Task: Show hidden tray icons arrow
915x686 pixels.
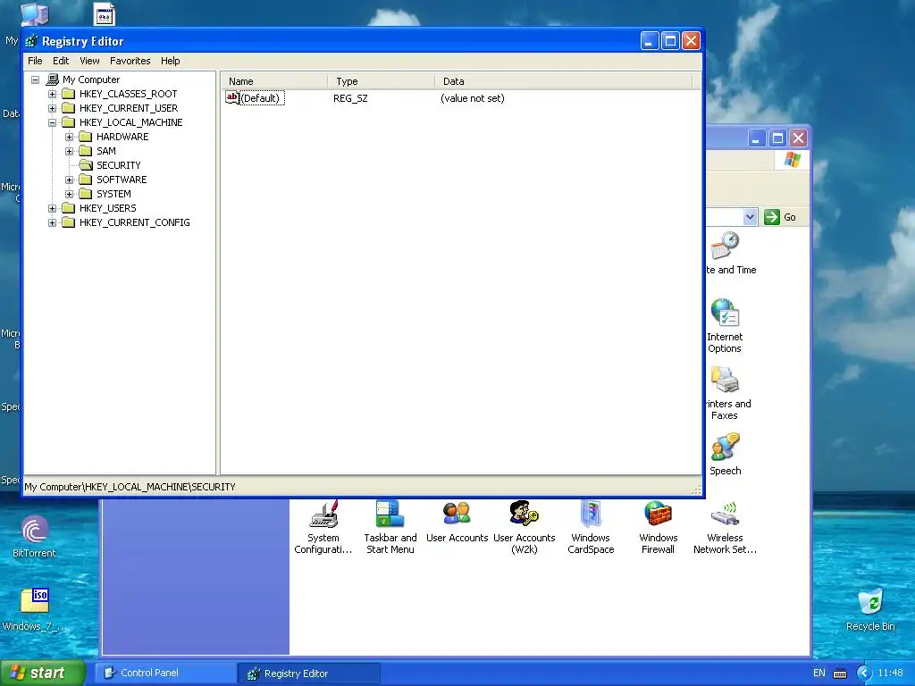Action: click(864, 673)
